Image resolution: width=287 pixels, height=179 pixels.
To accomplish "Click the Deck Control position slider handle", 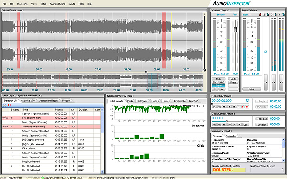I will tap(227, 121).
